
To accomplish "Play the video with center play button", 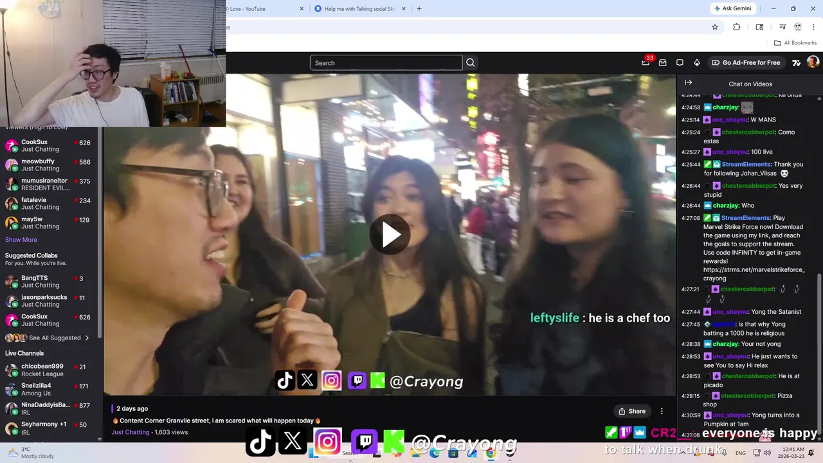I will point(390,235).
